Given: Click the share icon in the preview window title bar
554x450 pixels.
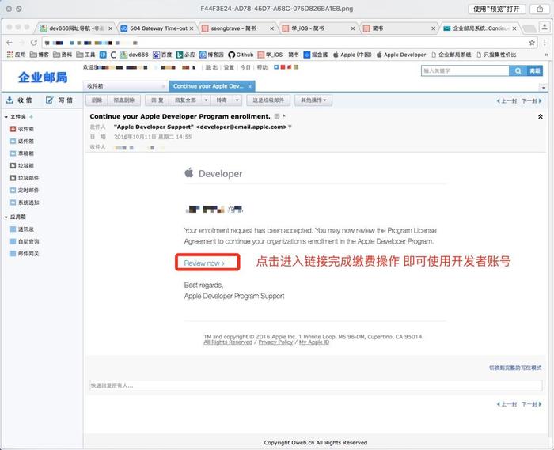Looking at the screenshot, I should (540, 9).
